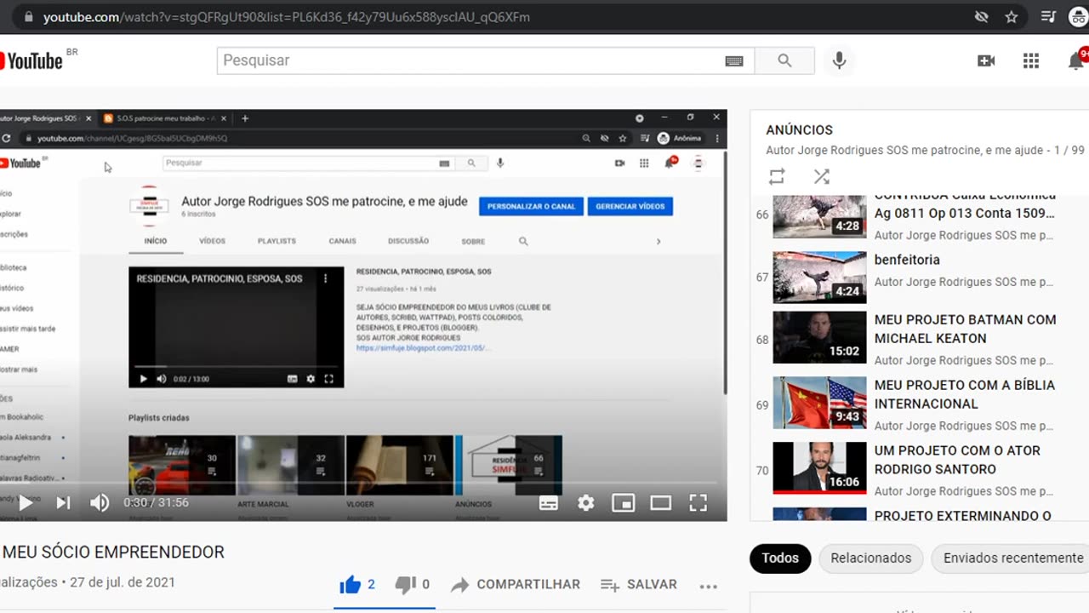Start voice search with microphone icon
Viewport: 1089px width, 613px height.
point(839,60)
